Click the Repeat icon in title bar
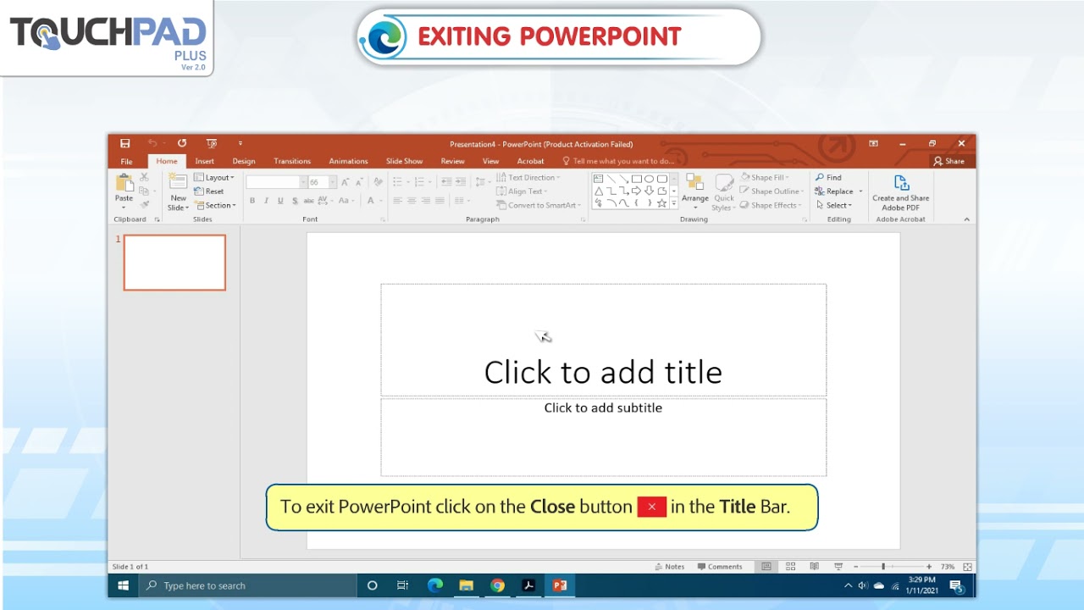The width and height of the screenshot is (1084, 610). coord(181,143)
